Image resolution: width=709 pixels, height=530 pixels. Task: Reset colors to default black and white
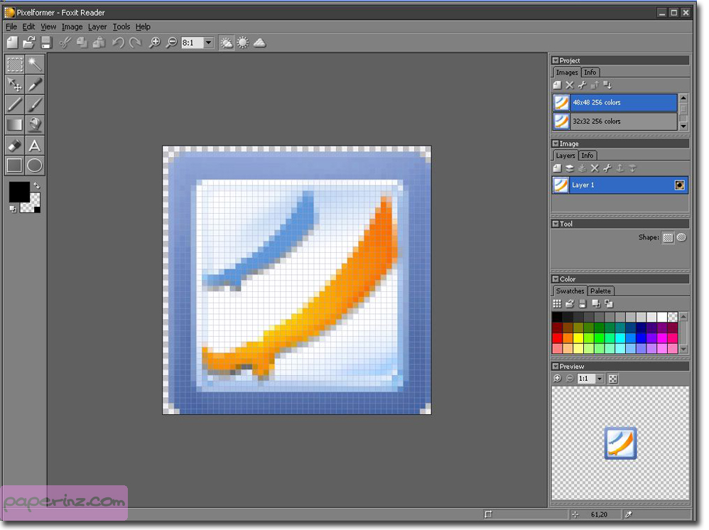click(x=13, y=209)
